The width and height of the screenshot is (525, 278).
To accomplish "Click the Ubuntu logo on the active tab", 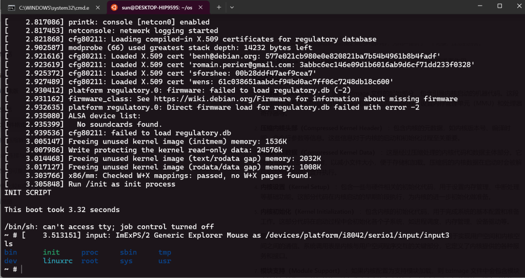I will click(114, 8).
